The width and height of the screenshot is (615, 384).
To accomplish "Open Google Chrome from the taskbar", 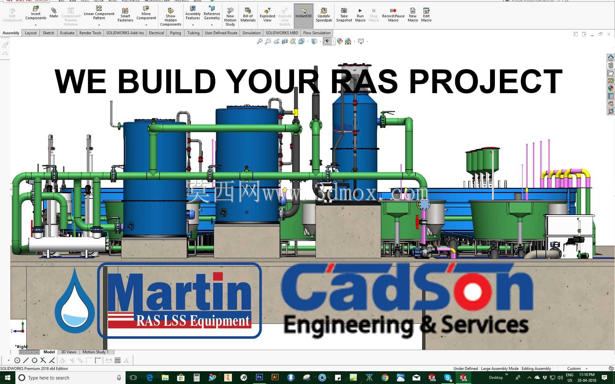I will pos(385,378).
